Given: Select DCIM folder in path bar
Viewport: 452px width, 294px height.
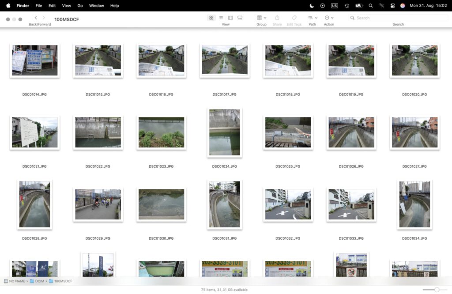Looking at the screenshot, I should point(37,281).
